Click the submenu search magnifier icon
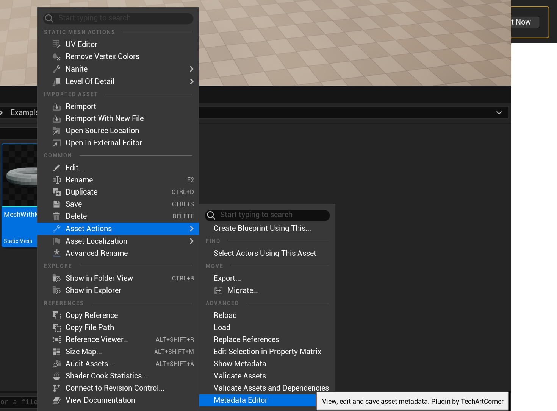This screenshot has height=411, width=557. (x=211, y=215)
